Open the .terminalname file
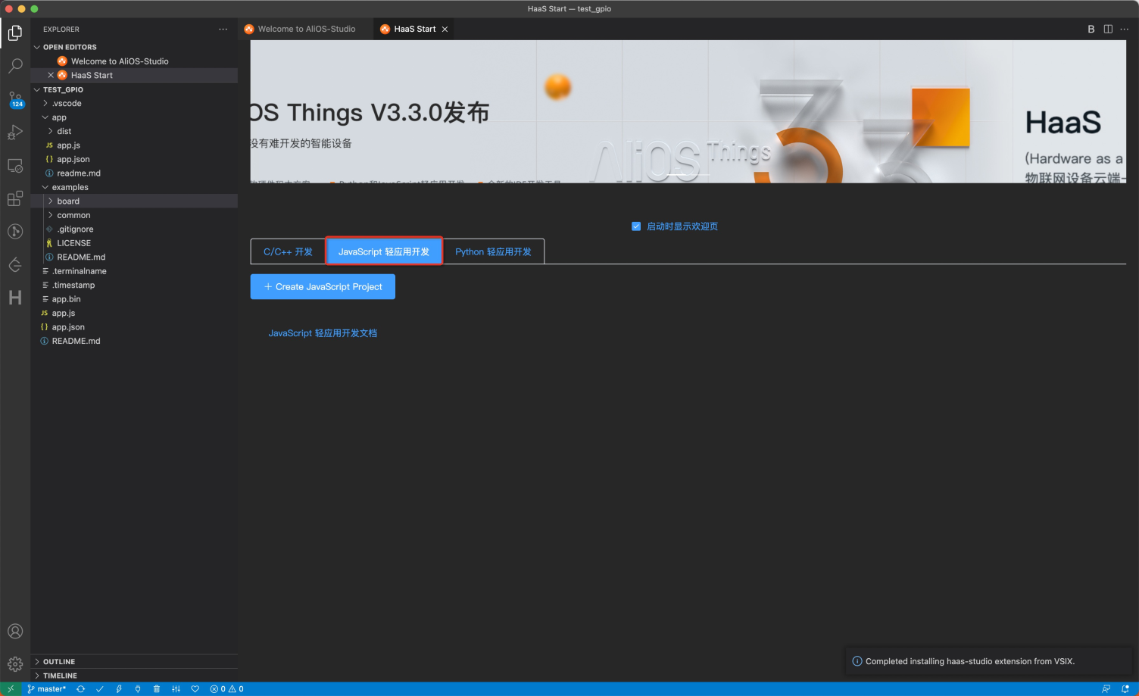Image resolution: width=1139 pixels, height=696 pixels. pos(79,271)
